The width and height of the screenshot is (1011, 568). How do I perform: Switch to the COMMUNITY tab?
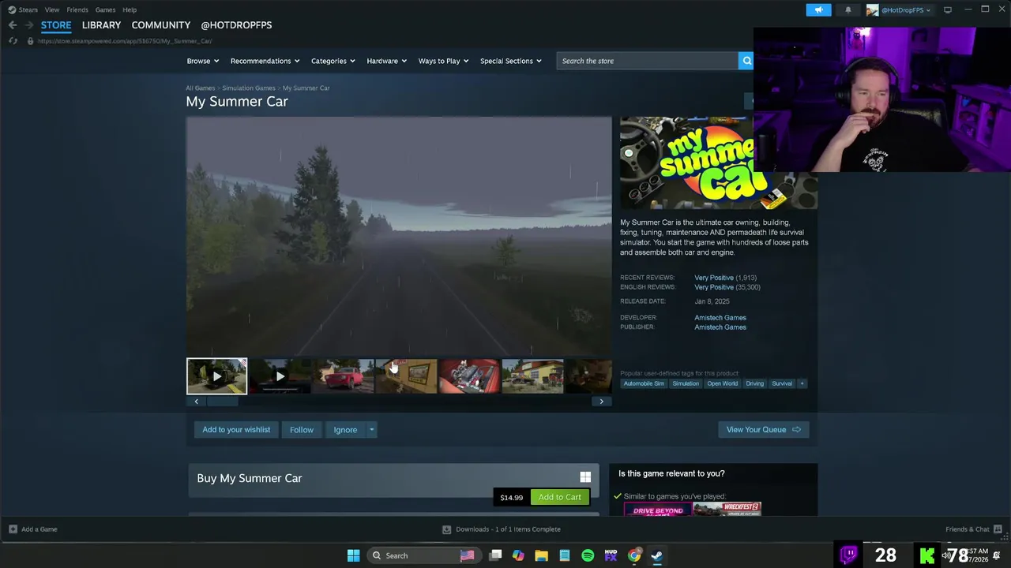click(161, 25)
